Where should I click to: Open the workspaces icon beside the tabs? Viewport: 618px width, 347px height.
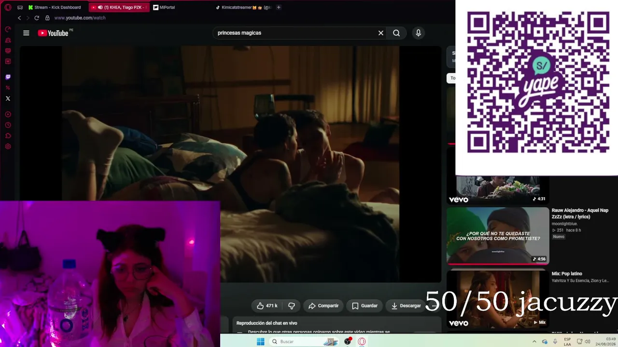(x=20, y=7)
